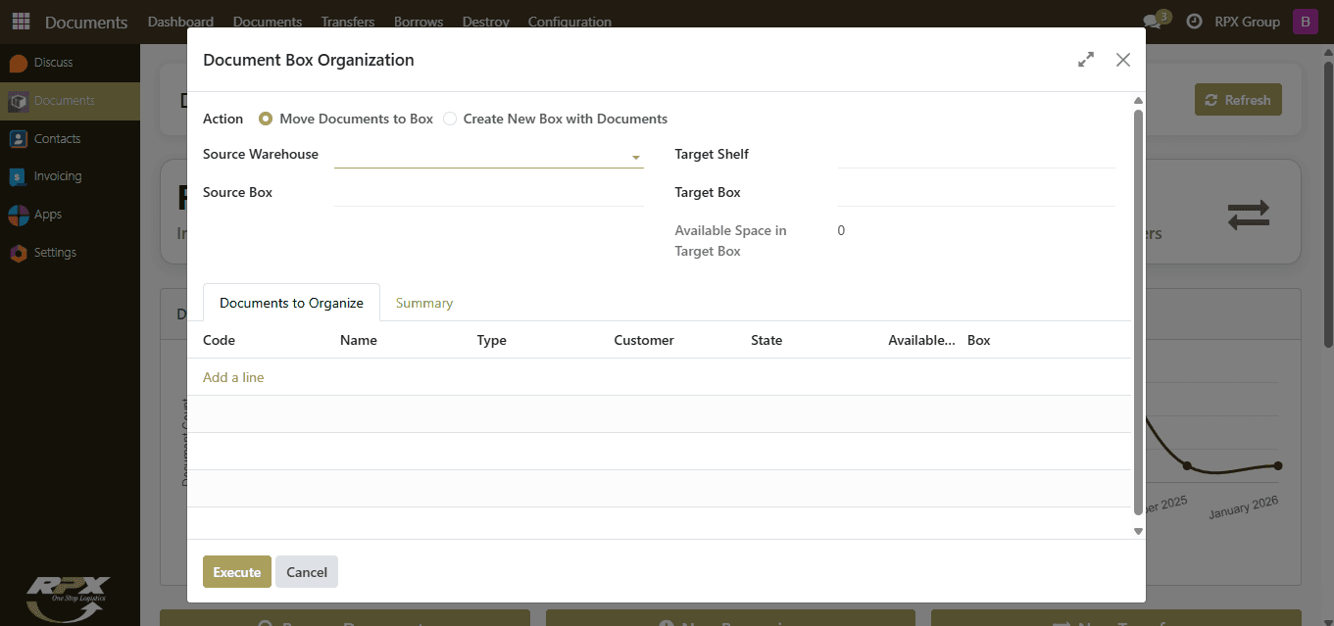Open the Destroy menu

point(486,22)
